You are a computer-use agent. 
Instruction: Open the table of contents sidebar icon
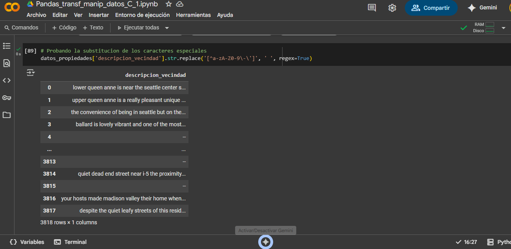(x=7, y=46)
